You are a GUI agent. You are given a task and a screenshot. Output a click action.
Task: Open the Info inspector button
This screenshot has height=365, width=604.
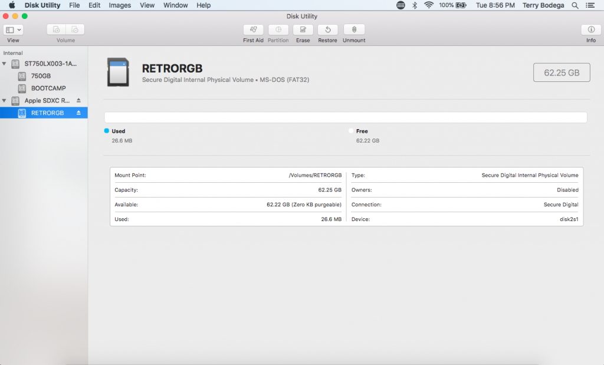(590, 29)
